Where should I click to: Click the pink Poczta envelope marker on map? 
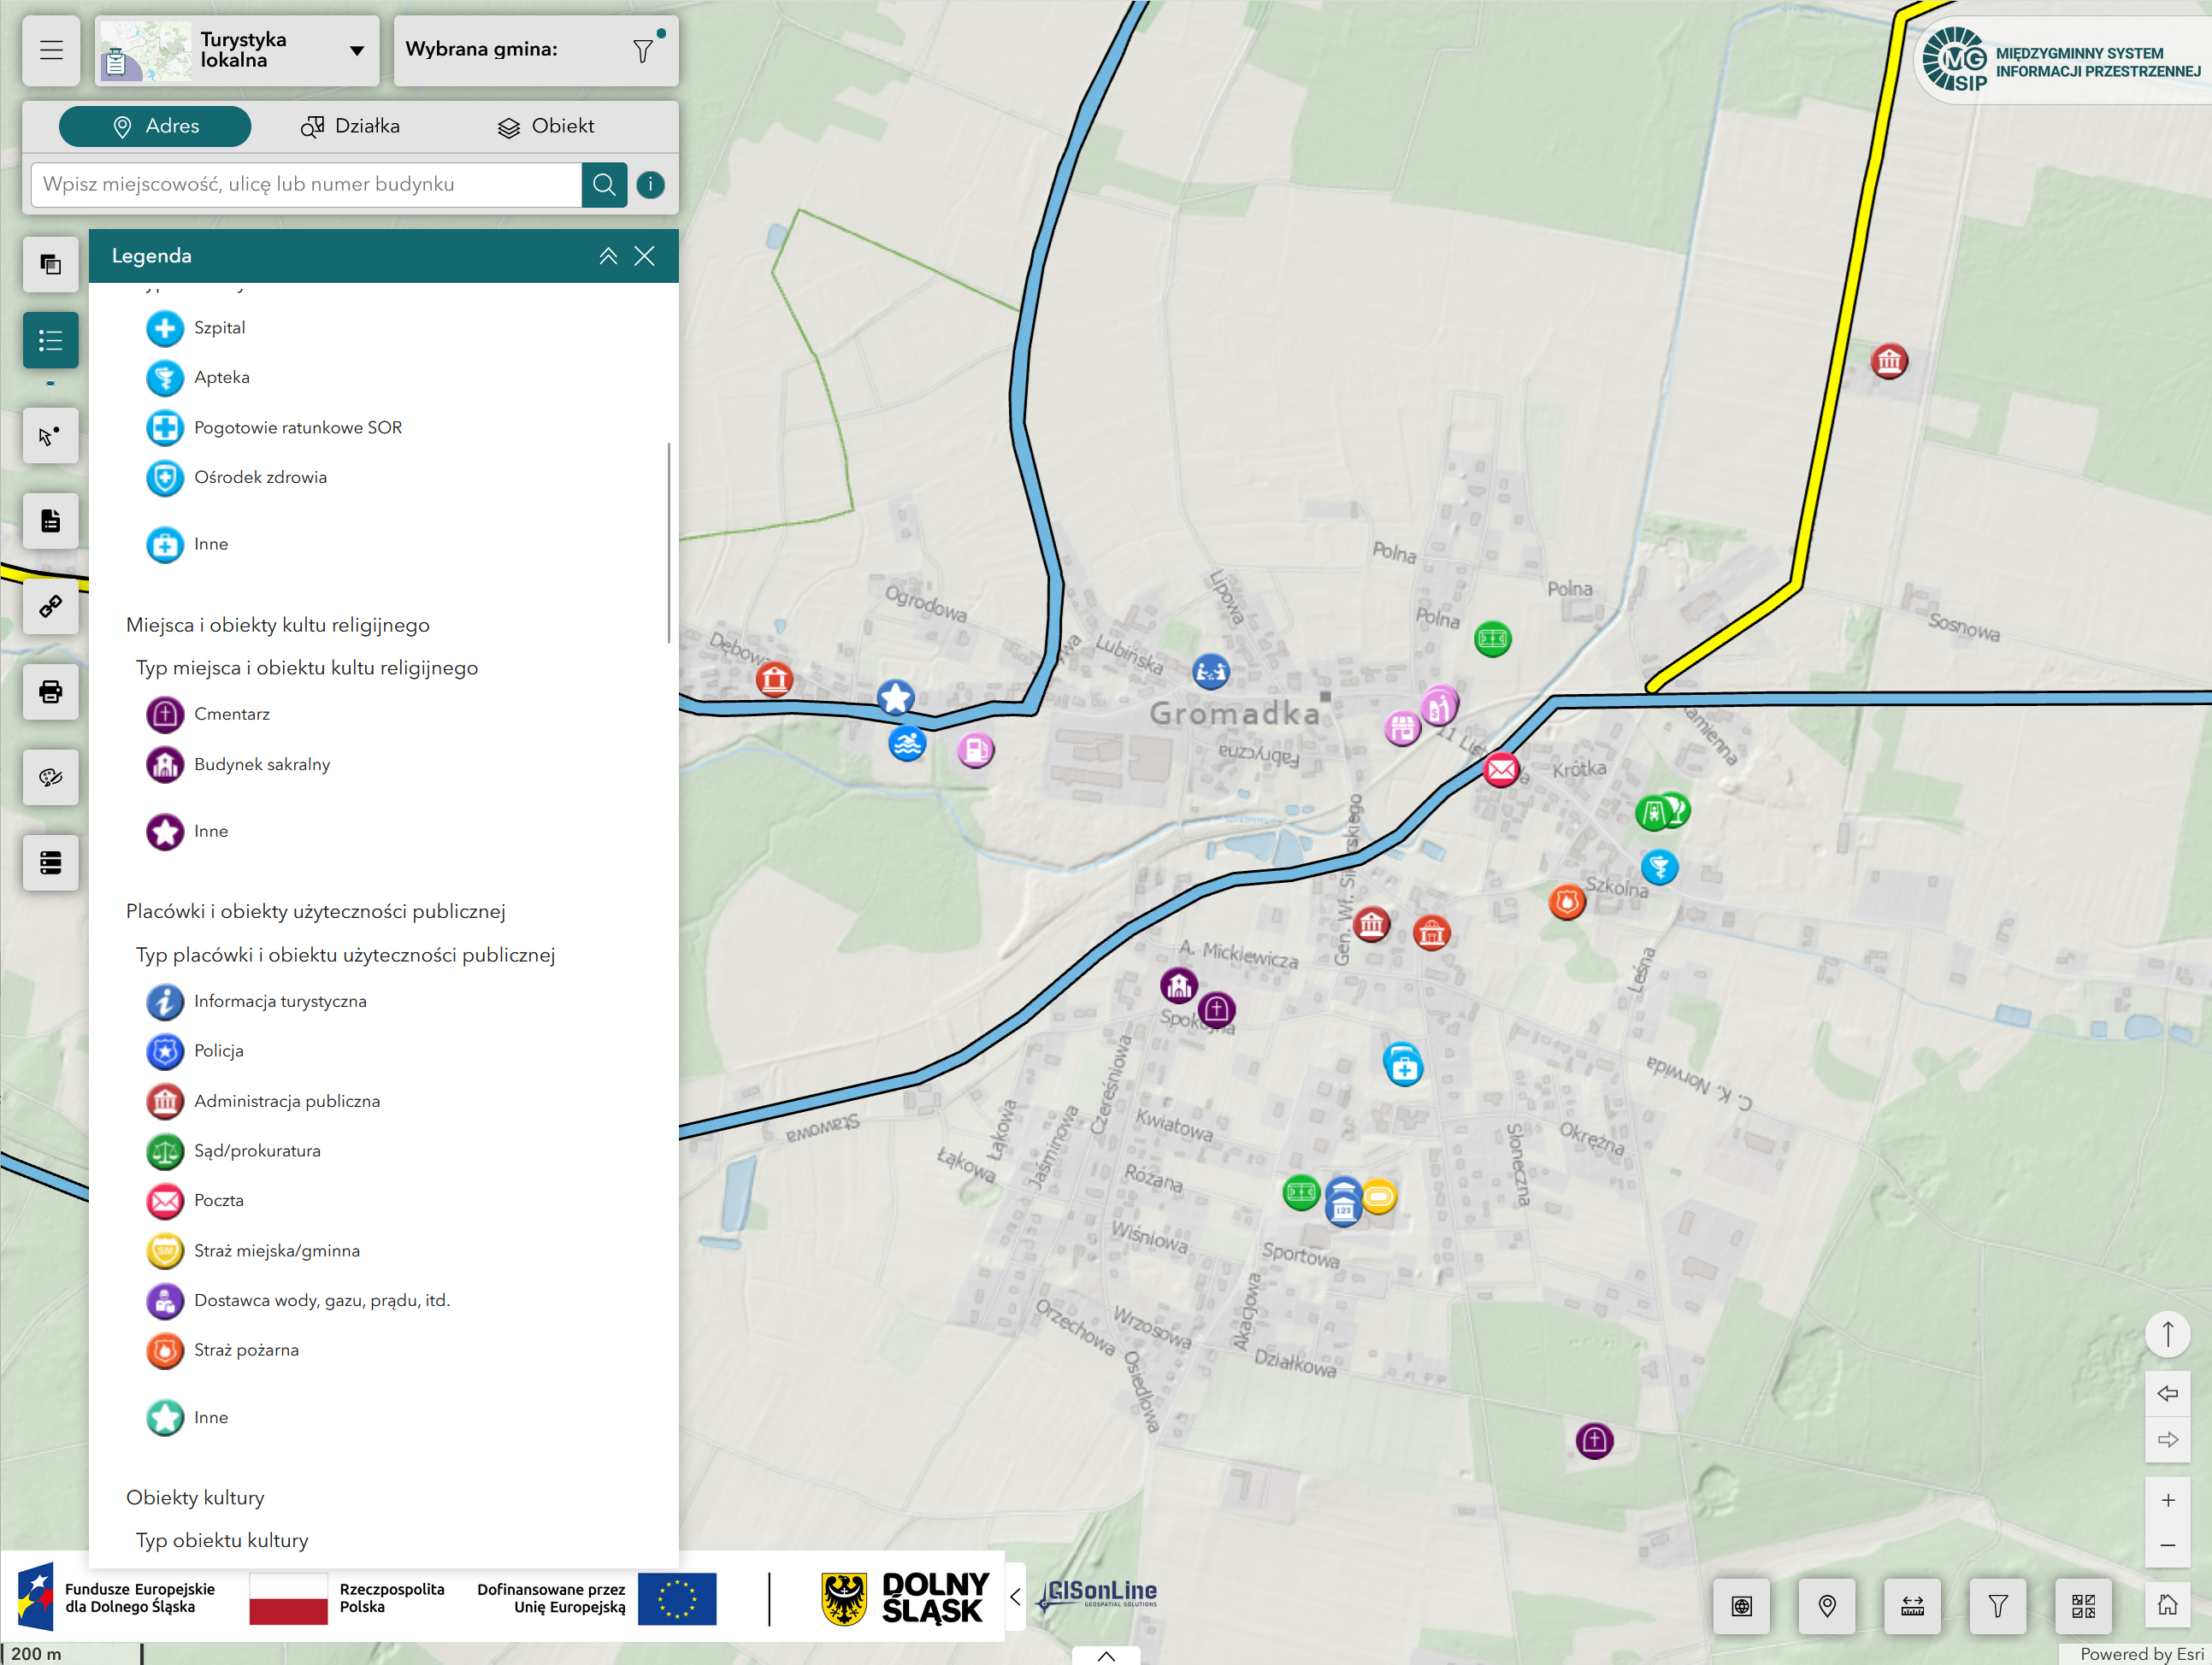coord(1500,769)
